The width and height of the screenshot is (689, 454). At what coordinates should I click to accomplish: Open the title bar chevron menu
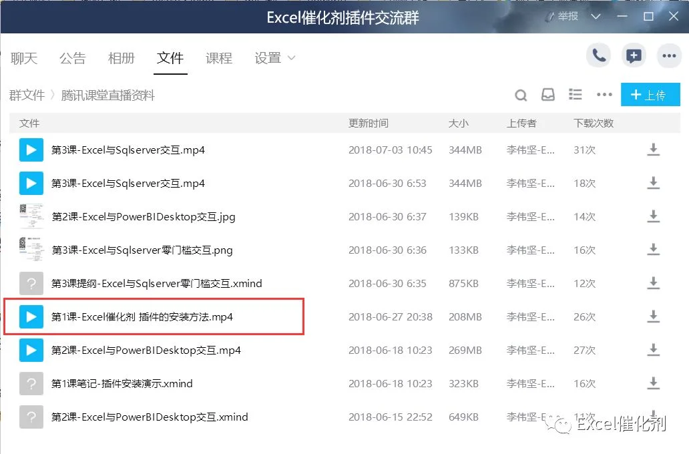(x=596, y=17)
